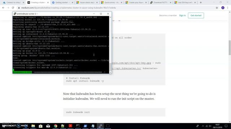Open the notification center icon

tap(226, 126)
